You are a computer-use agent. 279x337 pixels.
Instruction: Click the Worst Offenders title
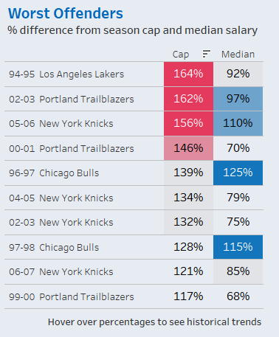[x=66, y=13]
